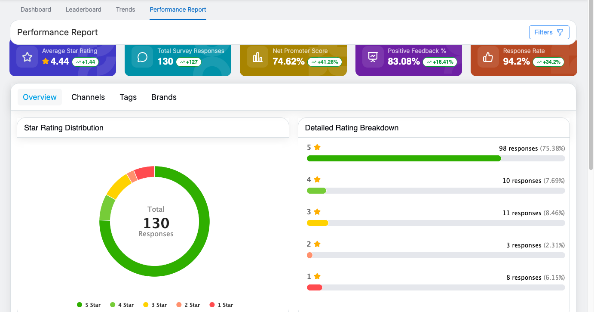Toggle the 3 Star legend entry
Viewport: 594px width, 312px height.
(155, 305)
